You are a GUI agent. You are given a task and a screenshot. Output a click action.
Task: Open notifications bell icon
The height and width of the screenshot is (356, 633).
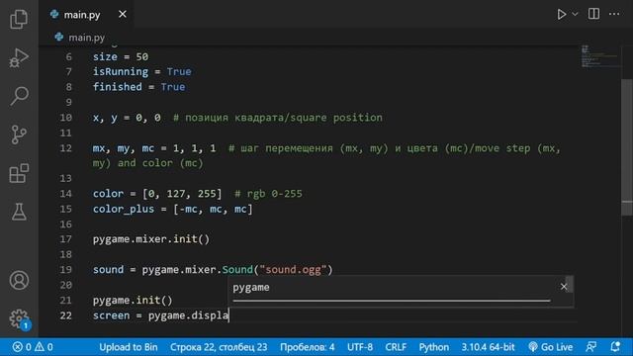[615, 347]
